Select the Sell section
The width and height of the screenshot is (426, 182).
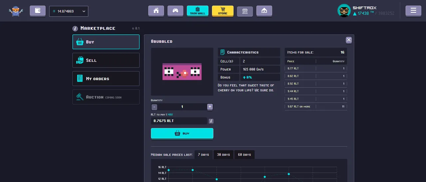(x=106, y=60)
